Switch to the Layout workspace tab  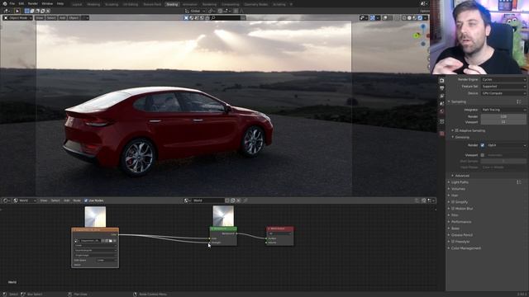pyautogui.click(x=77, y=4)
